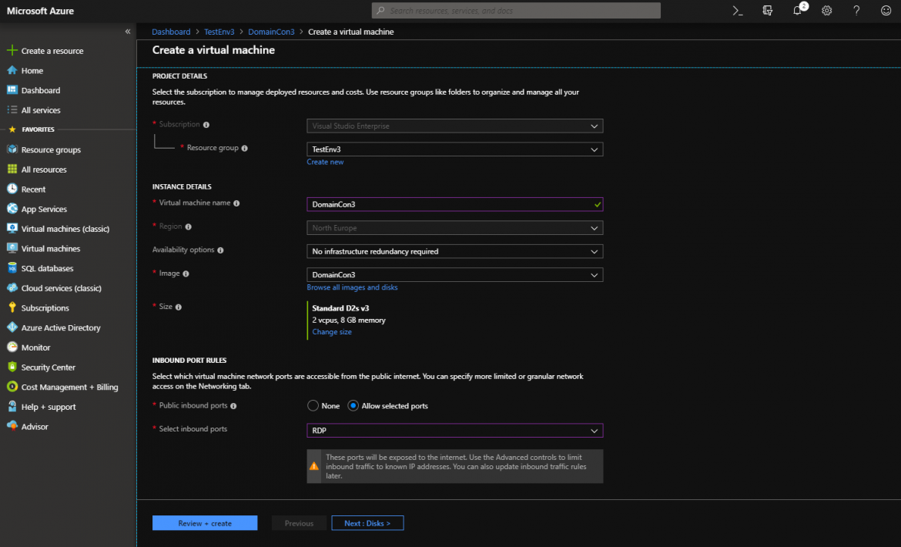Click the Resource groups cube icon
This screenshot has height=547, width=901.
coord(12,149)
